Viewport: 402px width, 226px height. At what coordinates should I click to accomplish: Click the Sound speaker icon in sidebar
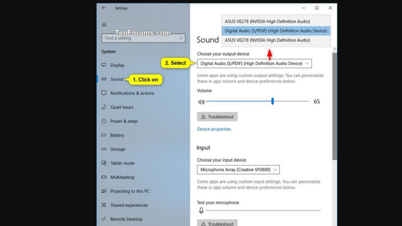(x=104, y=79)
